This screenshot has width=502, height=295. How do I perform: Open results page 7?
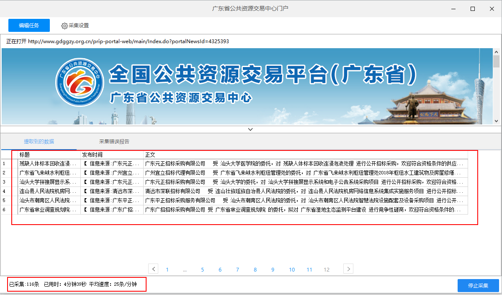(237, 270)
